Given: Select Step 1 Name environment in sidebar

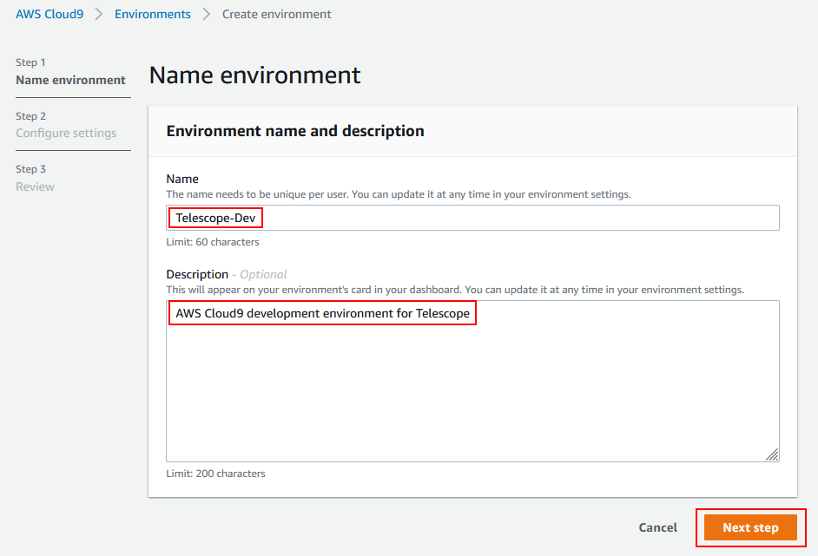Looking at the screenshot, I should [x=70, y=80].
